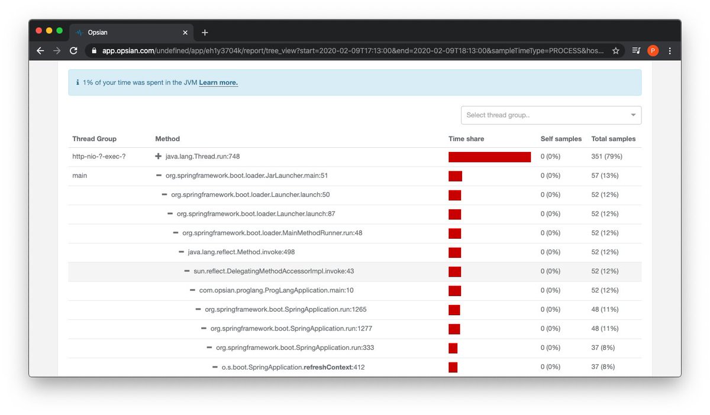Image resolution: width=710 pixels, height=415 pixels.
Task: Click Method column header
Action: pyautogui.click(x=167, y=139)
